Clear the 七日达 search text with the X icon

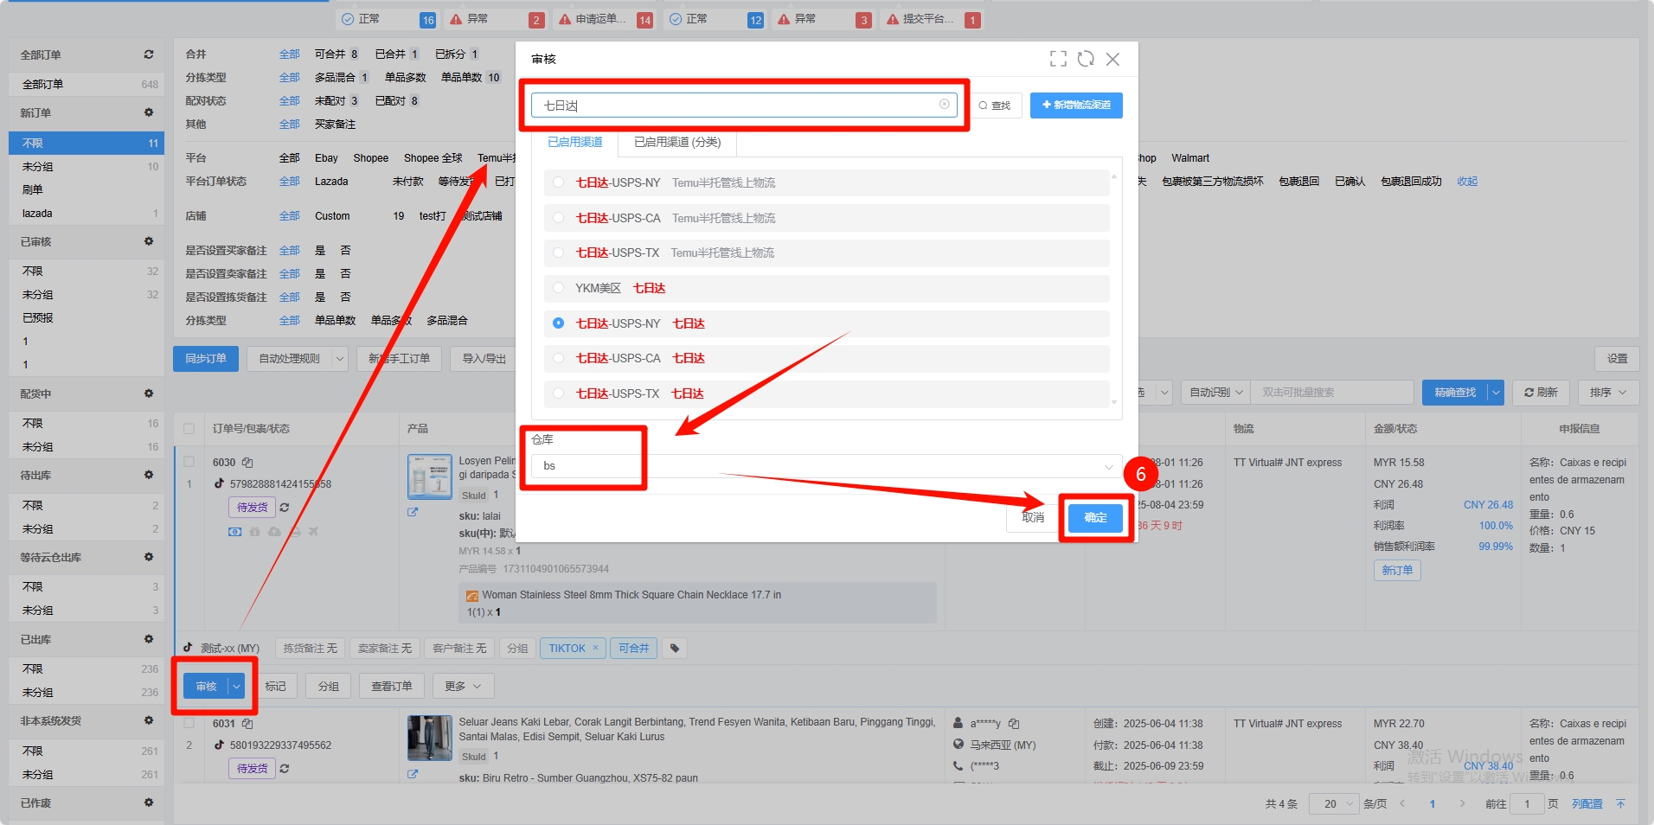click(x=944, y=105)
